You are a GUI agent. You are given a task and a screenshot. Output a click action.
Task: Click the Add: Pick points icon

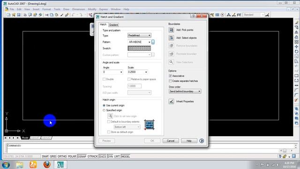171,30
